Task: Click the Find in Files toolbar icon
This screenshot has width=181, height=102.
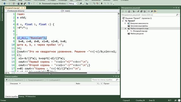Action: (x=81, y=4)
